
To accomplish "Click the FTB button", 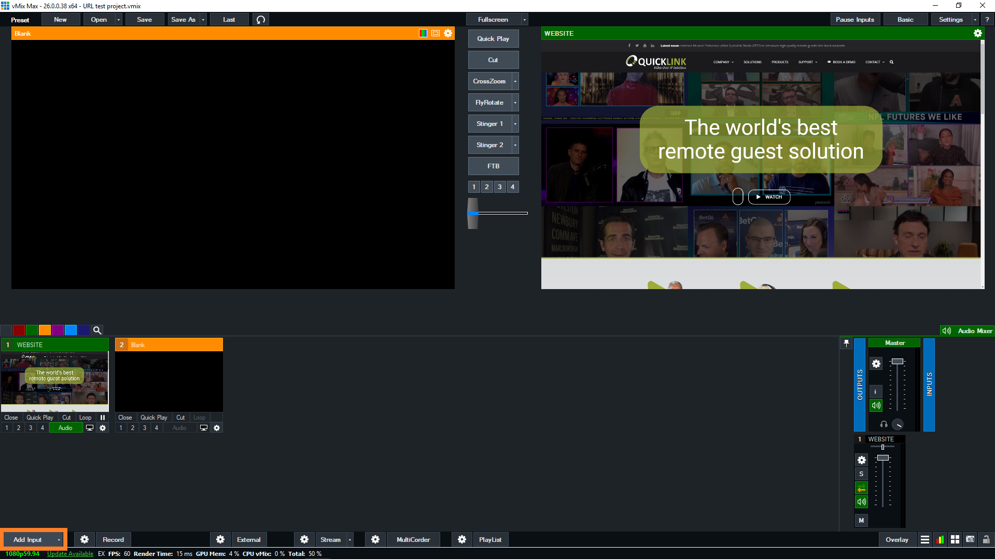I will pyautogui.click(x=493, y=166).
